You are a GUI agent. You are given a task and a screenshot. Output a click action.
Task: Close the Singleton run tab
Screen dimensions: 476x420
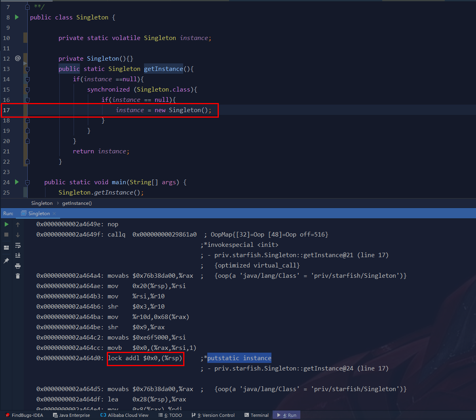[54, 214]
